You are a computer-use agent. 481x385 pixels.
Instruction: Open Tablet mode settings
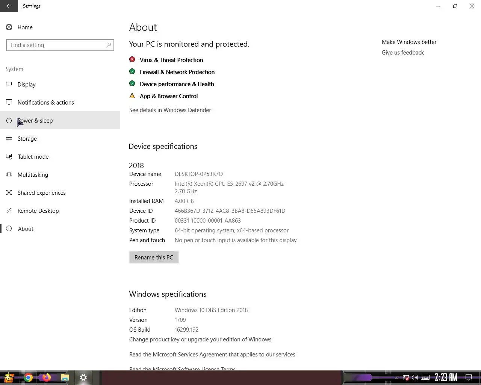click(60, 157)
